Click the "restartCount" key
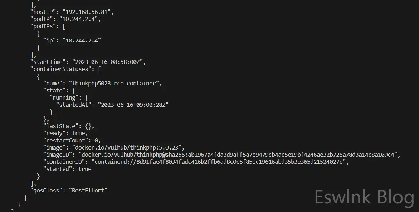The height and width of the screenshot is (212, 419). point(66,140)
